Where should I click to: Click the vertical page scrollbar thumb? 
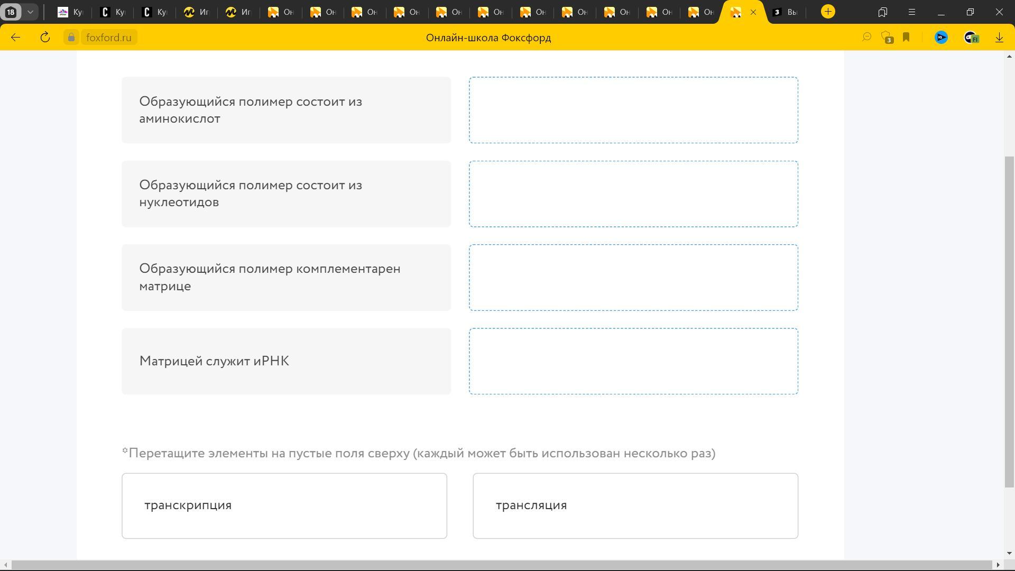[1009, 321]
